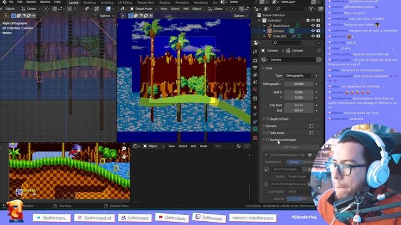Open View menu in camera viewport header

pos(164,9)
